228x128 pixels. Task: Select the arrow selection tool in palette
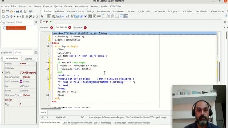click(42, 16)
